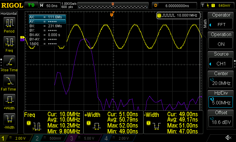236x142 pixels.
Task: Click the speaker mute icon
Action: pyautogui.click(x=228, y=138)
